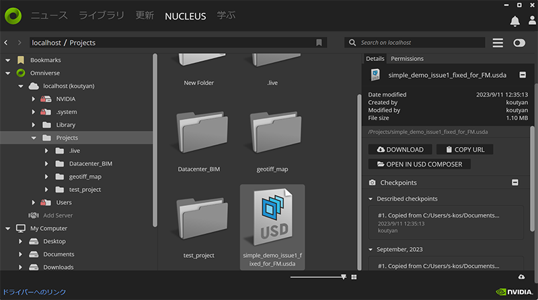Collapse the Checkpoints section with the minus icon
The width and height of the screenshot is (538, 300).
coord(515,182)
